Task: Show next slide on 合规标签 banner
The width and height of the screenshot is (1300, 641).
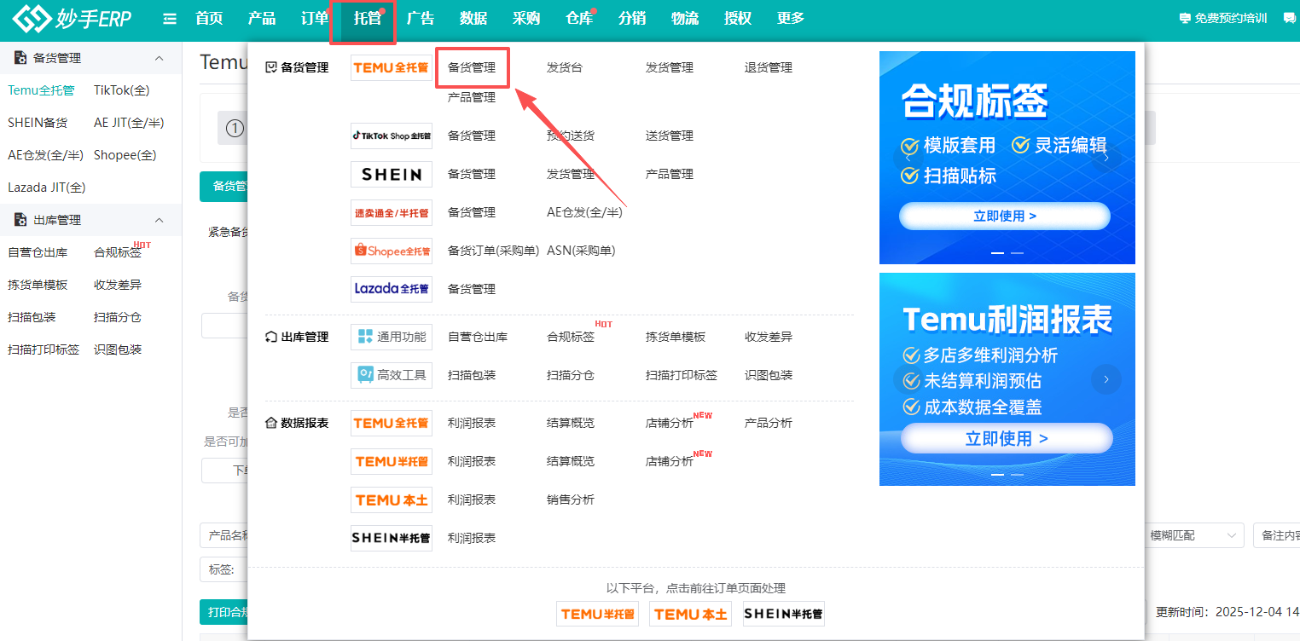Action: (1106, 158)
